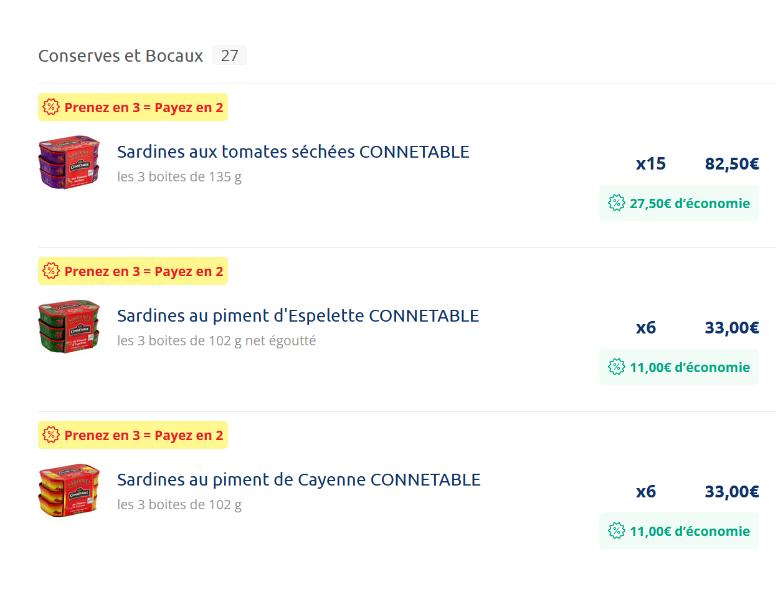Click the x6 quantity for Cayenne sardines
783x604 pixels.
click(646, 492)
